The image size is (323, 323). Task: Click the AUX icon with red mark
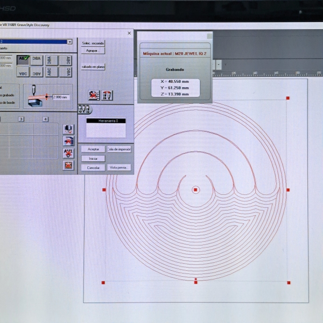(68, 153)
